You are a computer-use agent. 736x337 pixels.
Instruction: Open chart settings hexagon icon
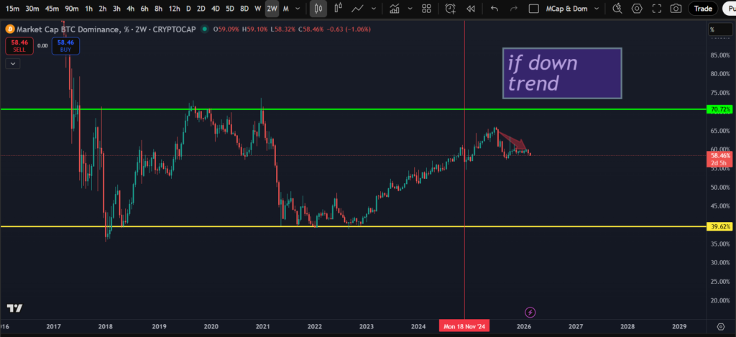[x=637, y=9]
